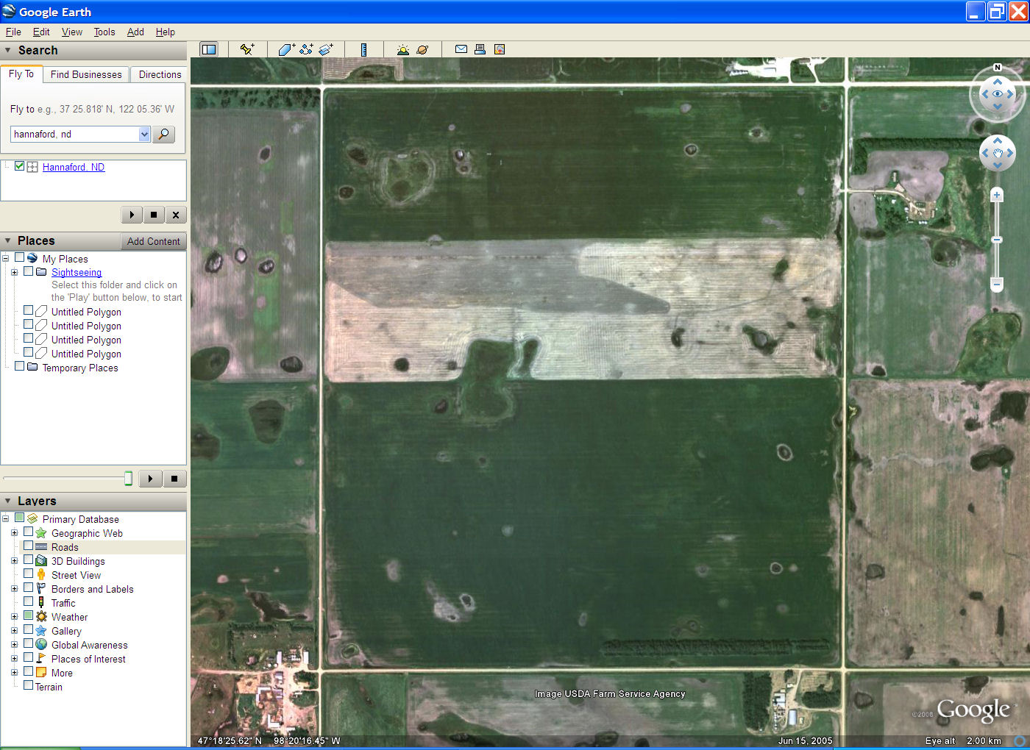
Task: Open the Email envelope toolbar icon
Action: (461, 49)
